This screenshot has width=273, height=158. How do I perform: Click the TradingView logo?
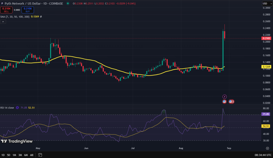(17, 141)
